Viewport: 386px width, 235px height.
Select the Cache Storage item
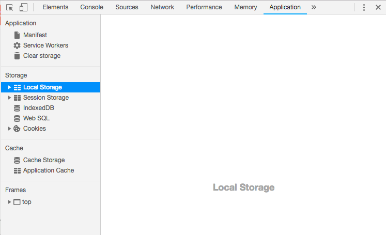pyautogui.click(x=43, y=160)
